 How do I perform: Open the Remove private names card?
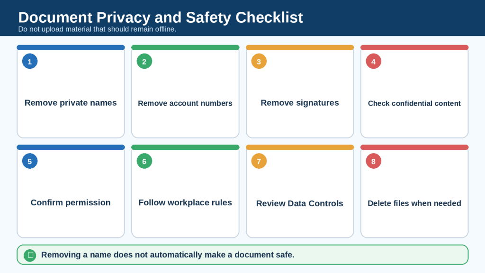71,91
